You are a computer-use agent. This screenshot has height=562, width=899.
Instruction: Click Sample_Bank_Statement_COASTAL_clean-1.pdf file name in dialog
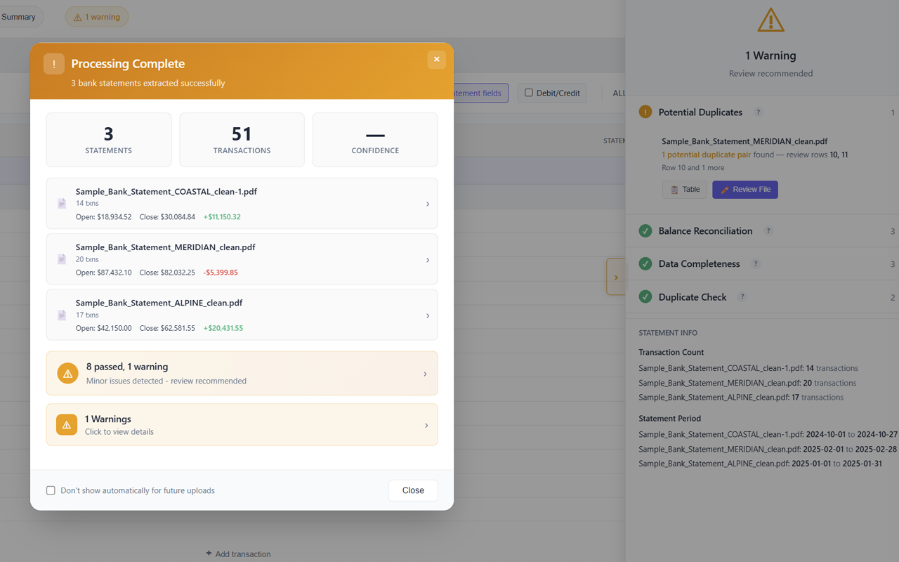point(166,191)
